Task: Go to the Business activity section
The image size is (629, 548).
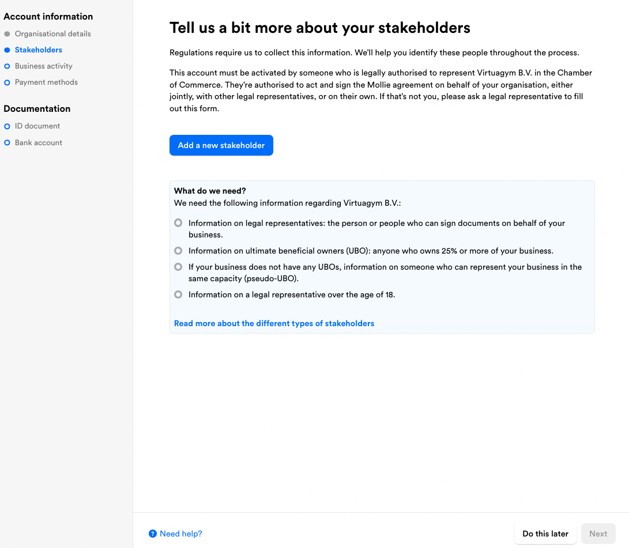Action: (44, 66)
